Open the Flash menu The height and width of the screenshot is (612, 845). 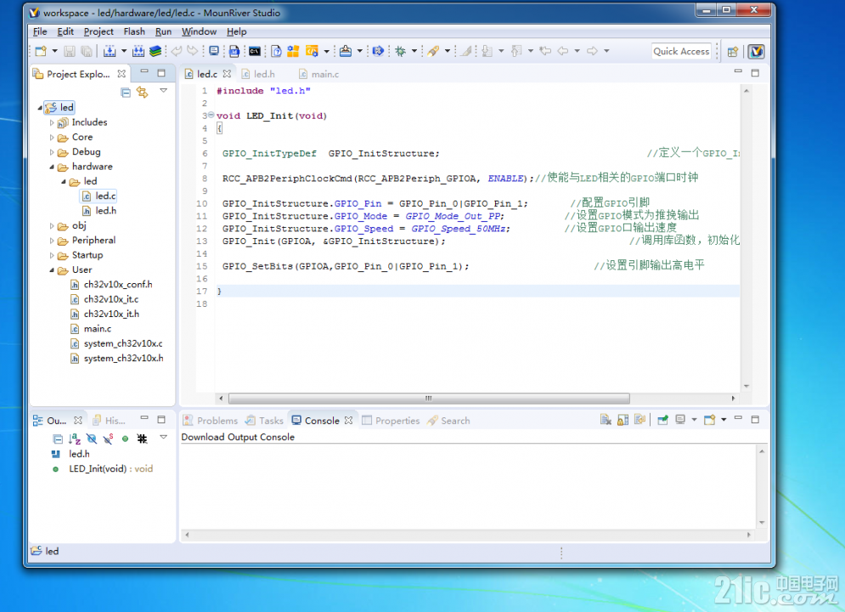[x=134, y=31]
